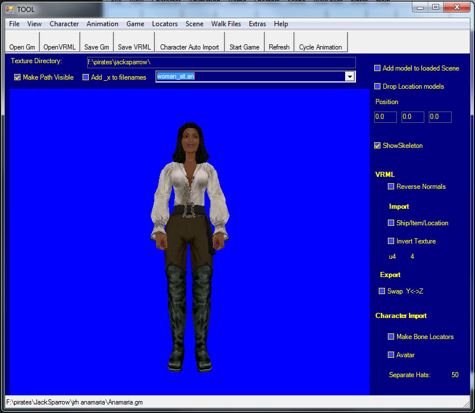Click the Character Import heading
475x413 pixels.
click(x=401, y=316)
